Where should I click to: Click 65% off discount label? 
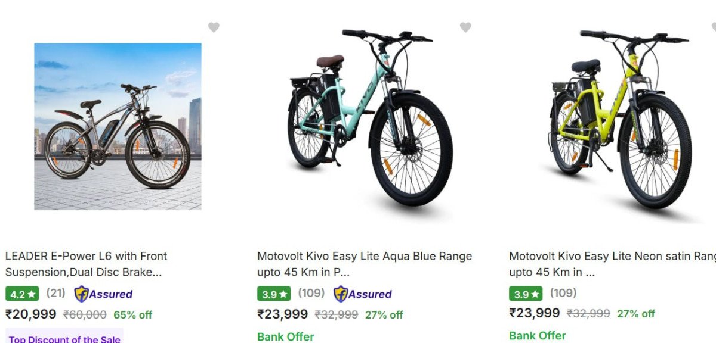(132, 314)
